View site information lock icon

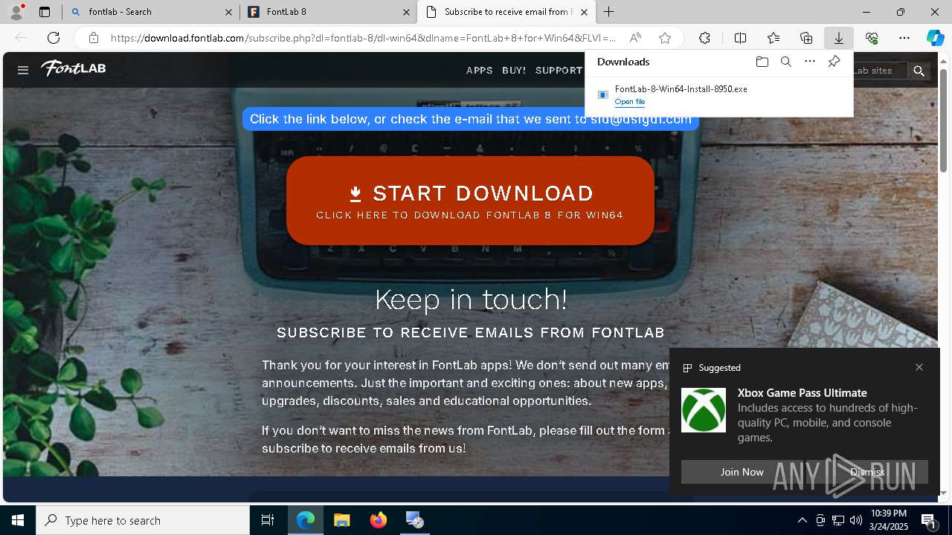(93, 38)
